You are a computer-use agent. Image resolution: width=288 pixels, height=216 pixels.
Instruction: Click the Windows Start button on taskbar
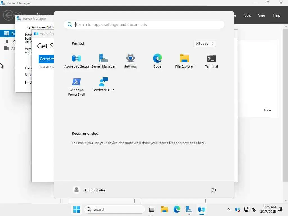pos(76,209)
